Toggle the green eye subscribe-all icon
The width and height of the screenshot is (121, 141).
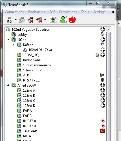coord(53,20)
